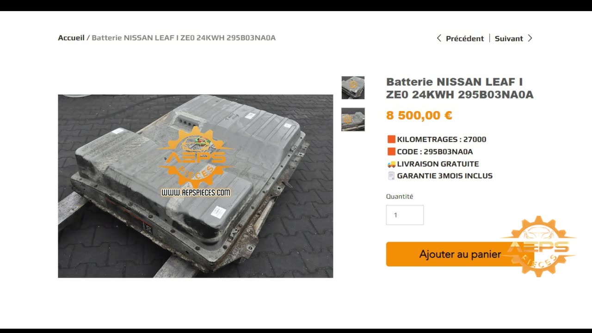Screen dimensions: 592x333
Task: Go to the Précédent product
Action: (x=465, y=38)
